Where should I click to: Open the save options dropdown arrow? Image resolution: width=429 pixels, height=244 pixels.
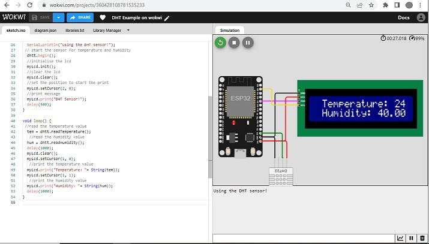point(59,17)
